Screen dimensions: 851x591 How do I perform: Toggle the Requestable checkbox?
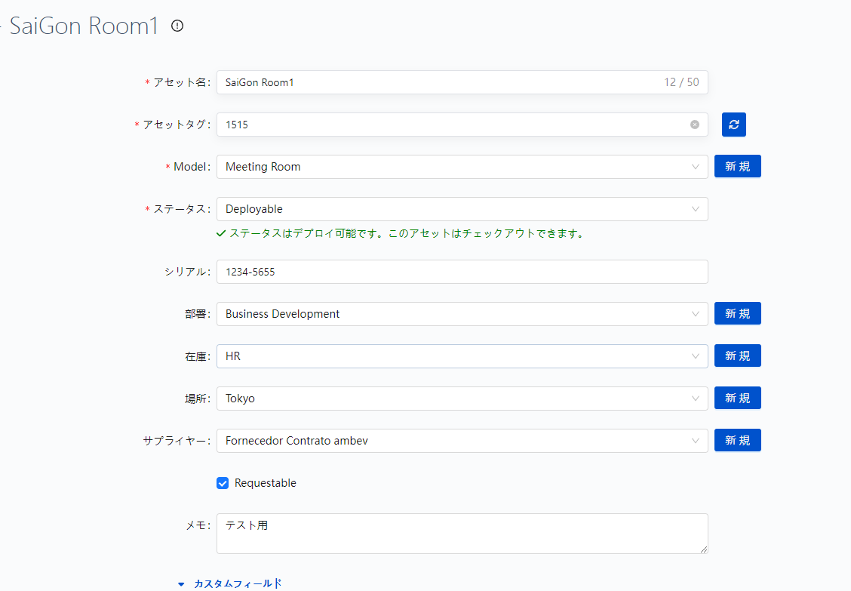[223, 483]
